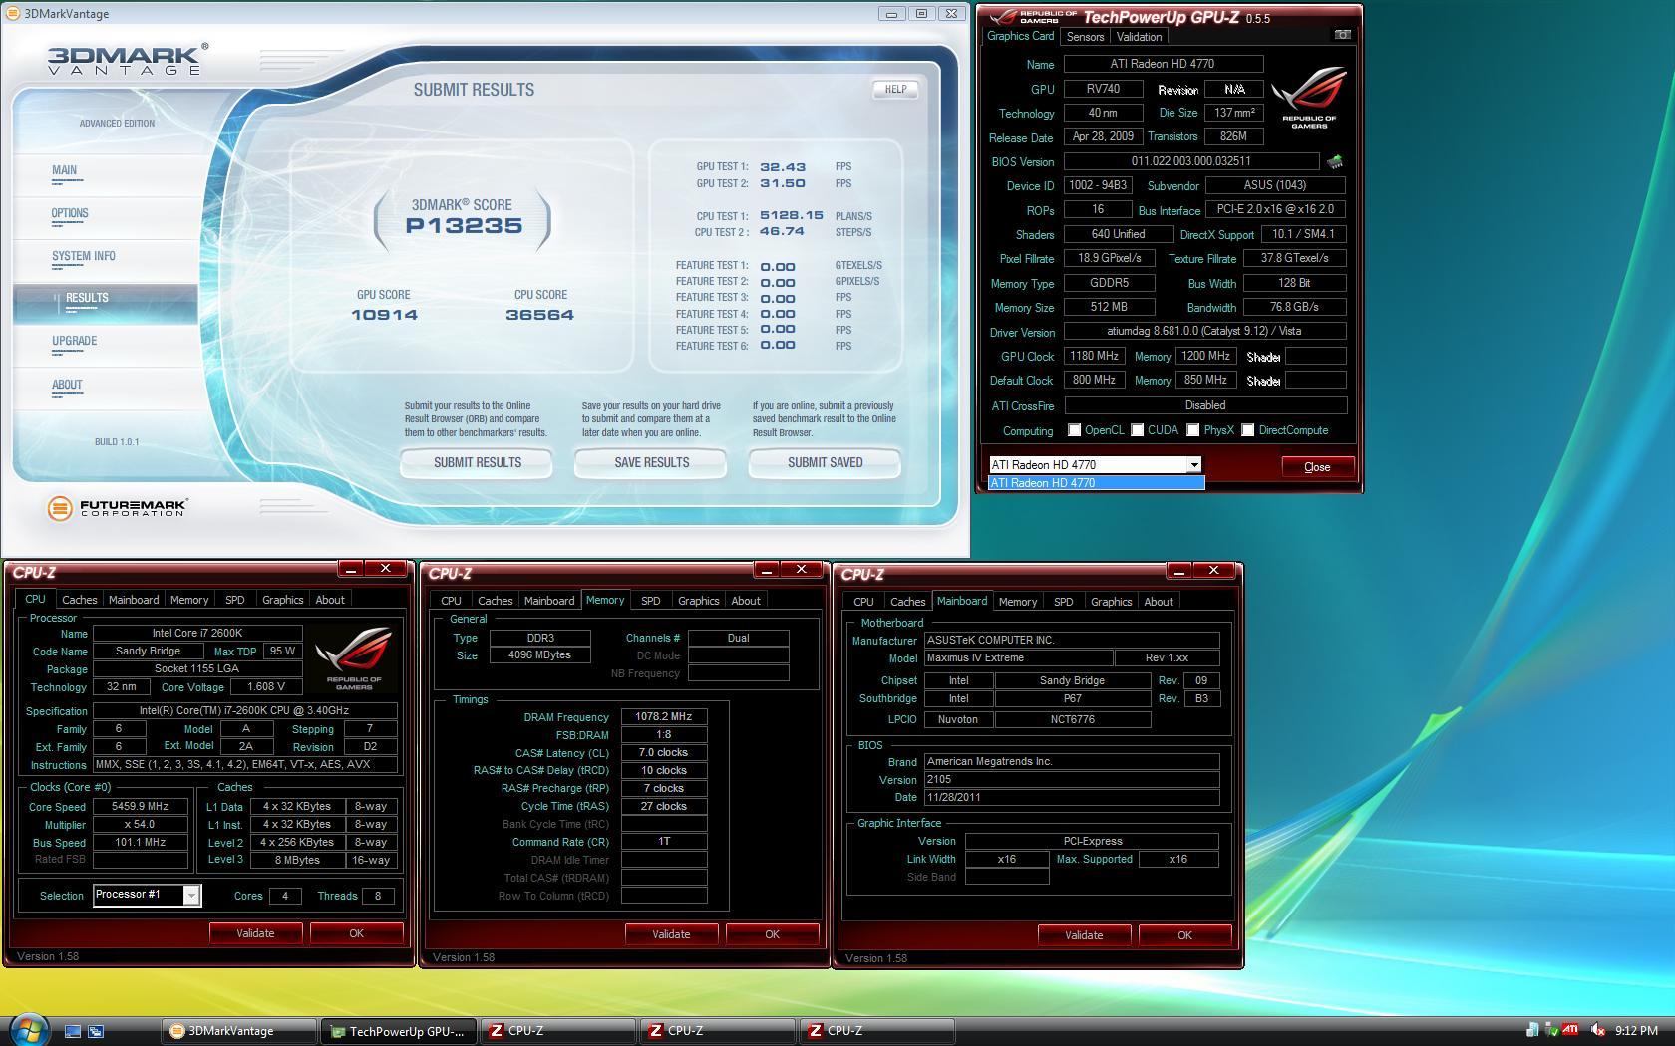
Task: Open the Sensors tab in GPU-Z
Action: pyautogui.click(x=1085, y=37)
